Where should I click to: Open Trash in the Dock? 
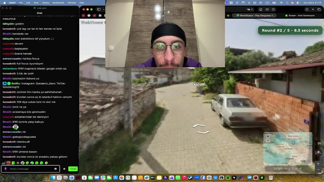(271, 178)
